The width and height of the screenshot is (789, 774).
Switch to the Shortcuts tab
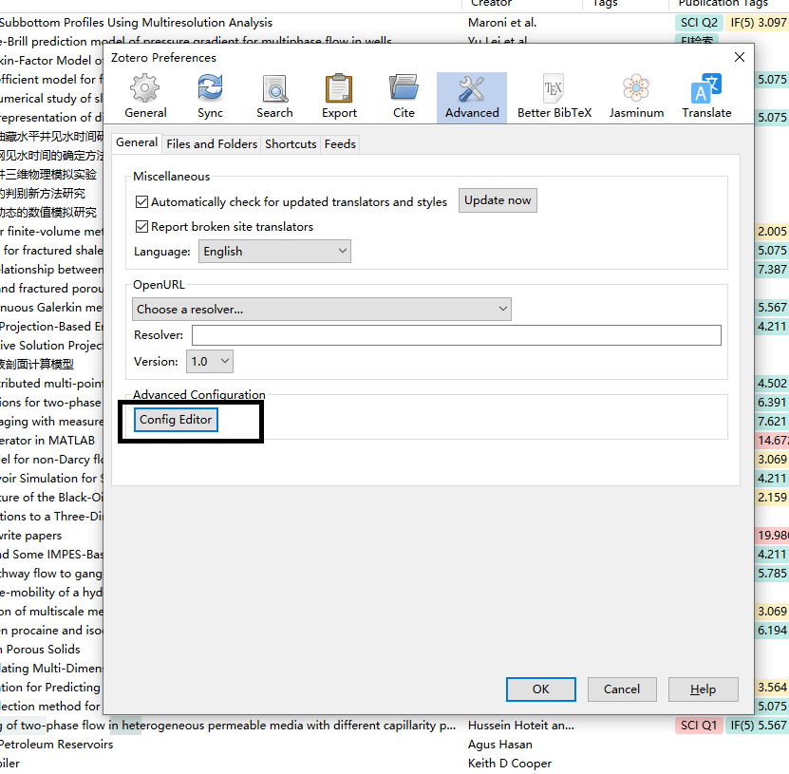pos(291,144)
